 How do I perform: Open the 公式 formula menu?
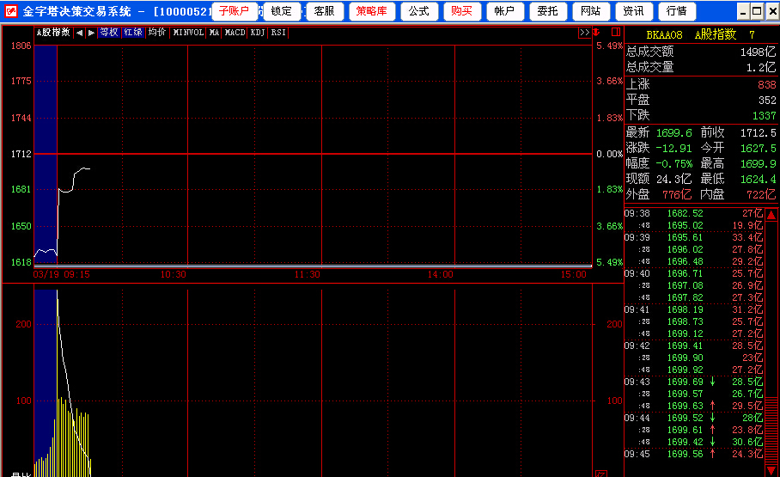coord(417,11)
